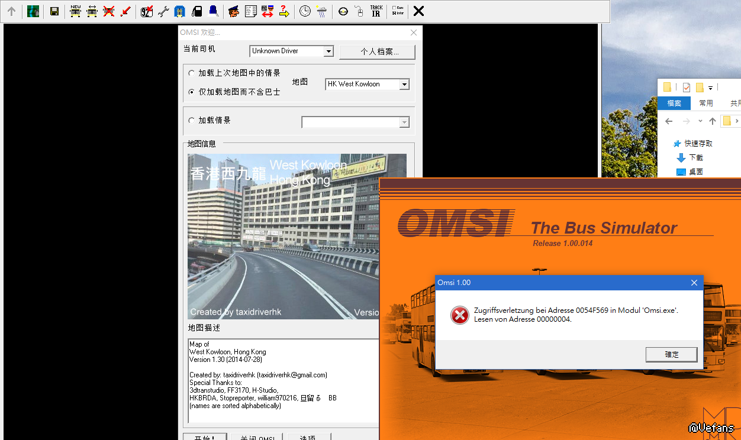Click the NEW bus toolbar icon
The width and height of the screenshot is (741, 440).
tap(75, 11)
